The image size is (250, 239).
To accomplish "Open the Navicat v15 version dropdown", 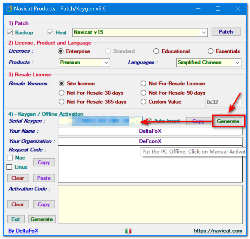I will [x=204, y=33].
